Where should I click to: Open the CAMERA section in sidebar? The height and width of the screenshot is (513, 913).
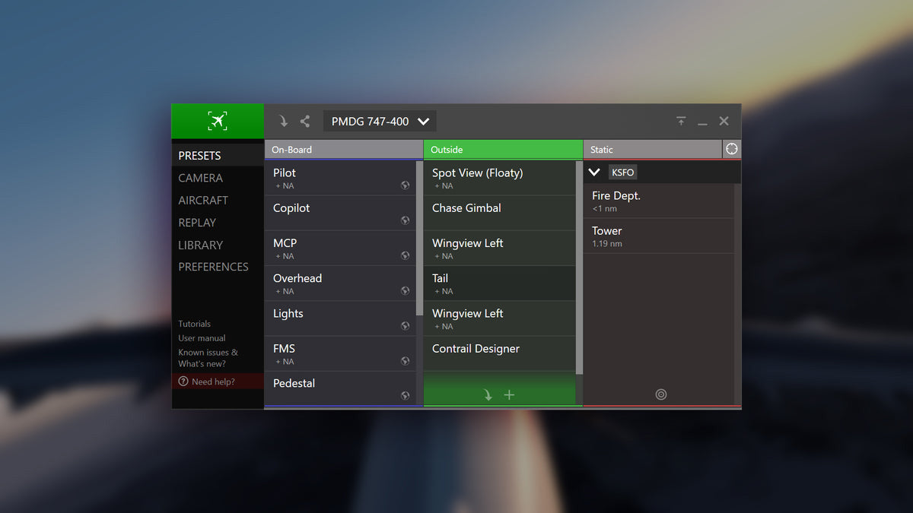[x=200, y=178]
